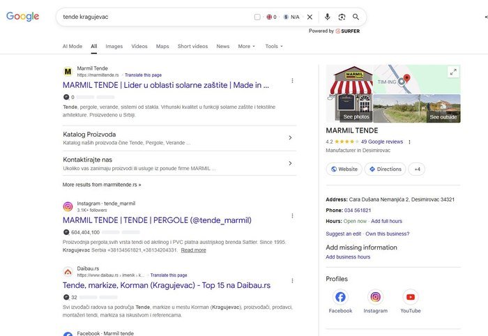488x336 pixels.
Task: Translate the Daibau.rs page
Action: (x=169, y=275)
